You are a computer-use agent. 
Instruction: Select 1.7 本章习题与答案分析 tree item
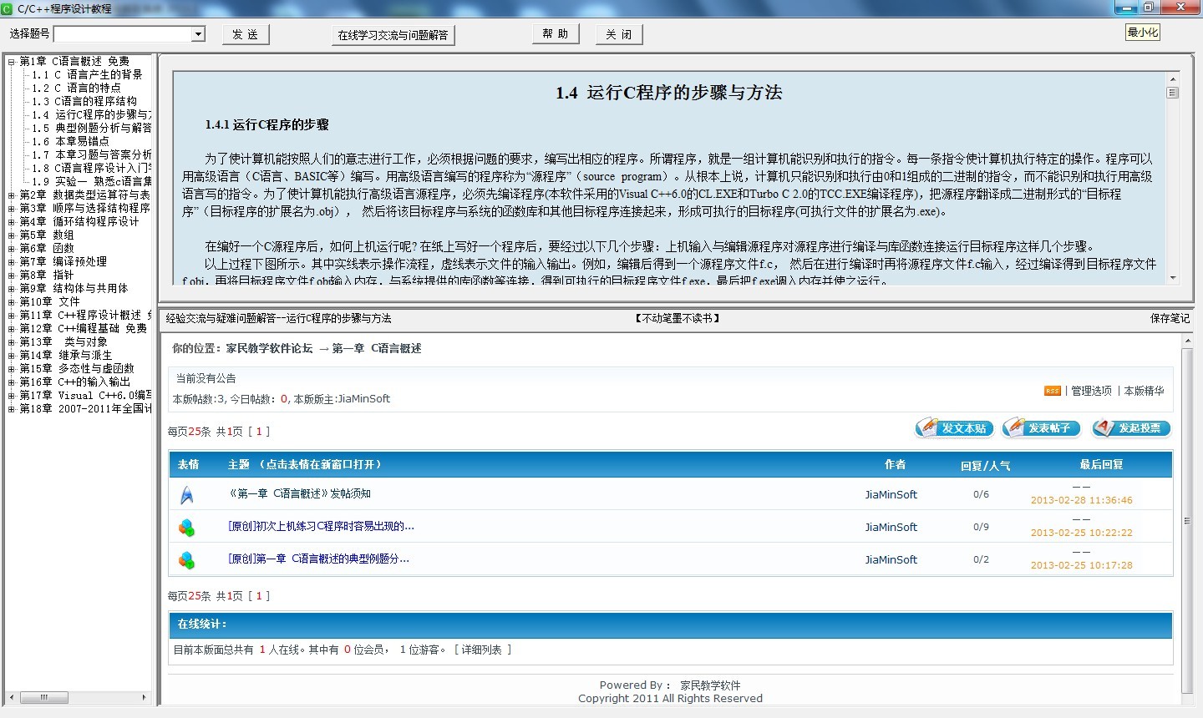coord(92,154)
